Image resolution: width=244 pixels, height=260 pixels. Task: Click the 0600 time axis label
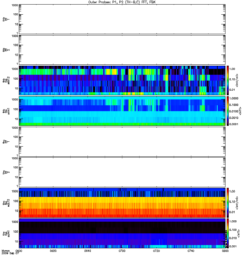pos(19,251)
